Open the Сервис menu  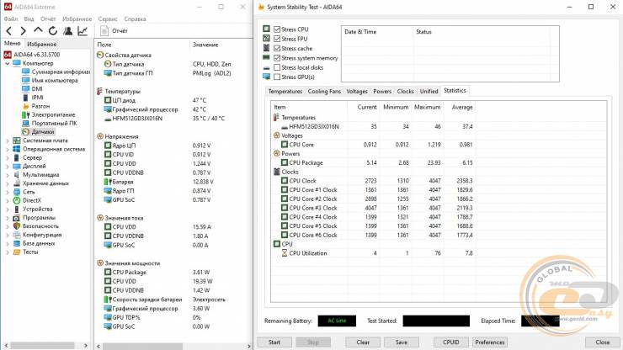pyautogui.click(x=108, y=19)
